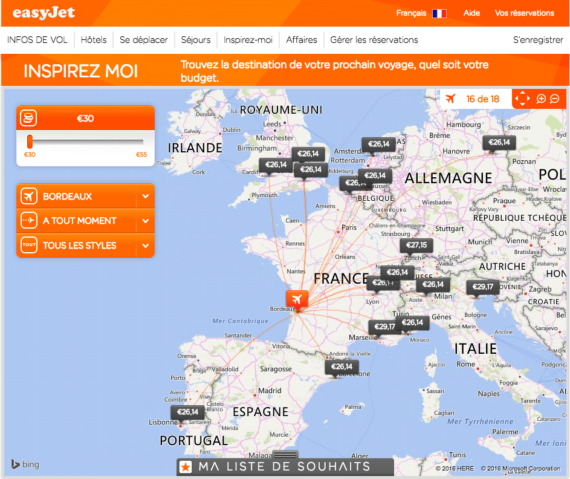
Task: Click the budget slider handle
Action: point(30,142)
